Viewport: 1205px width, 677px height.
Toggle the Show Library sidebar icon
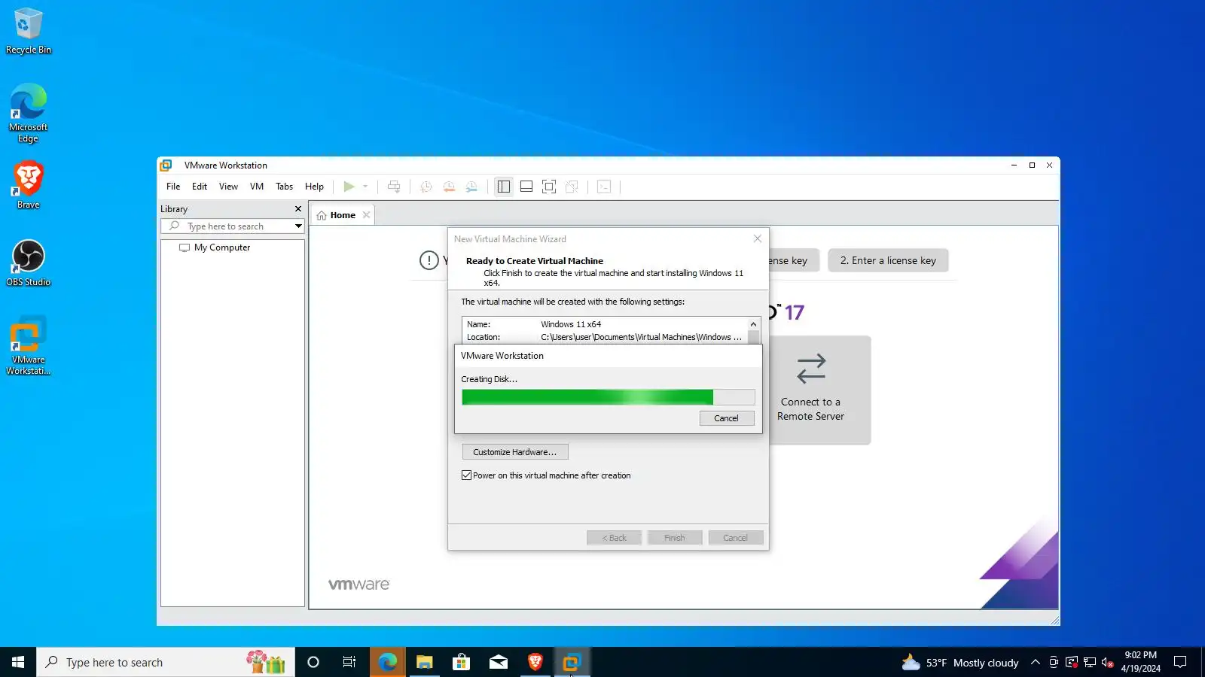pos(504,187)
